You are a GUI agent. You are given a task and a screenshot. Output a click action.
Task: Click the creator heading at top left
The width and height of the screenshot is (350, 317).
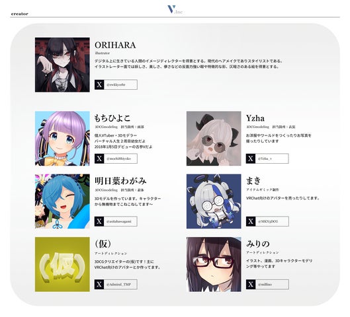20,14
